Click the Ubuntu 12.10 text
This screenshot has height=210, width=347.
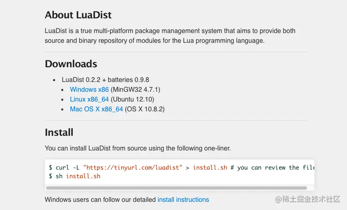click(132, 99)
